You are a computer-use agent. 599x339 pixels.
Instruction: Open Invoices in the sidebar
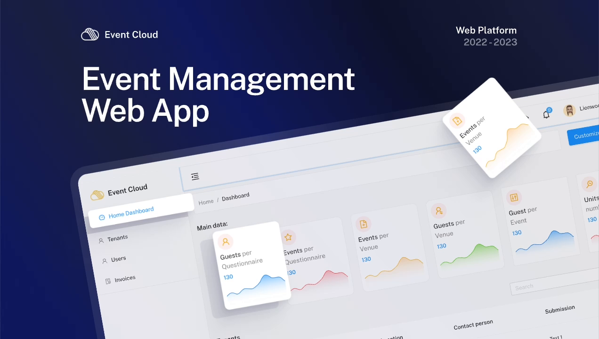[x=125, y=279]
